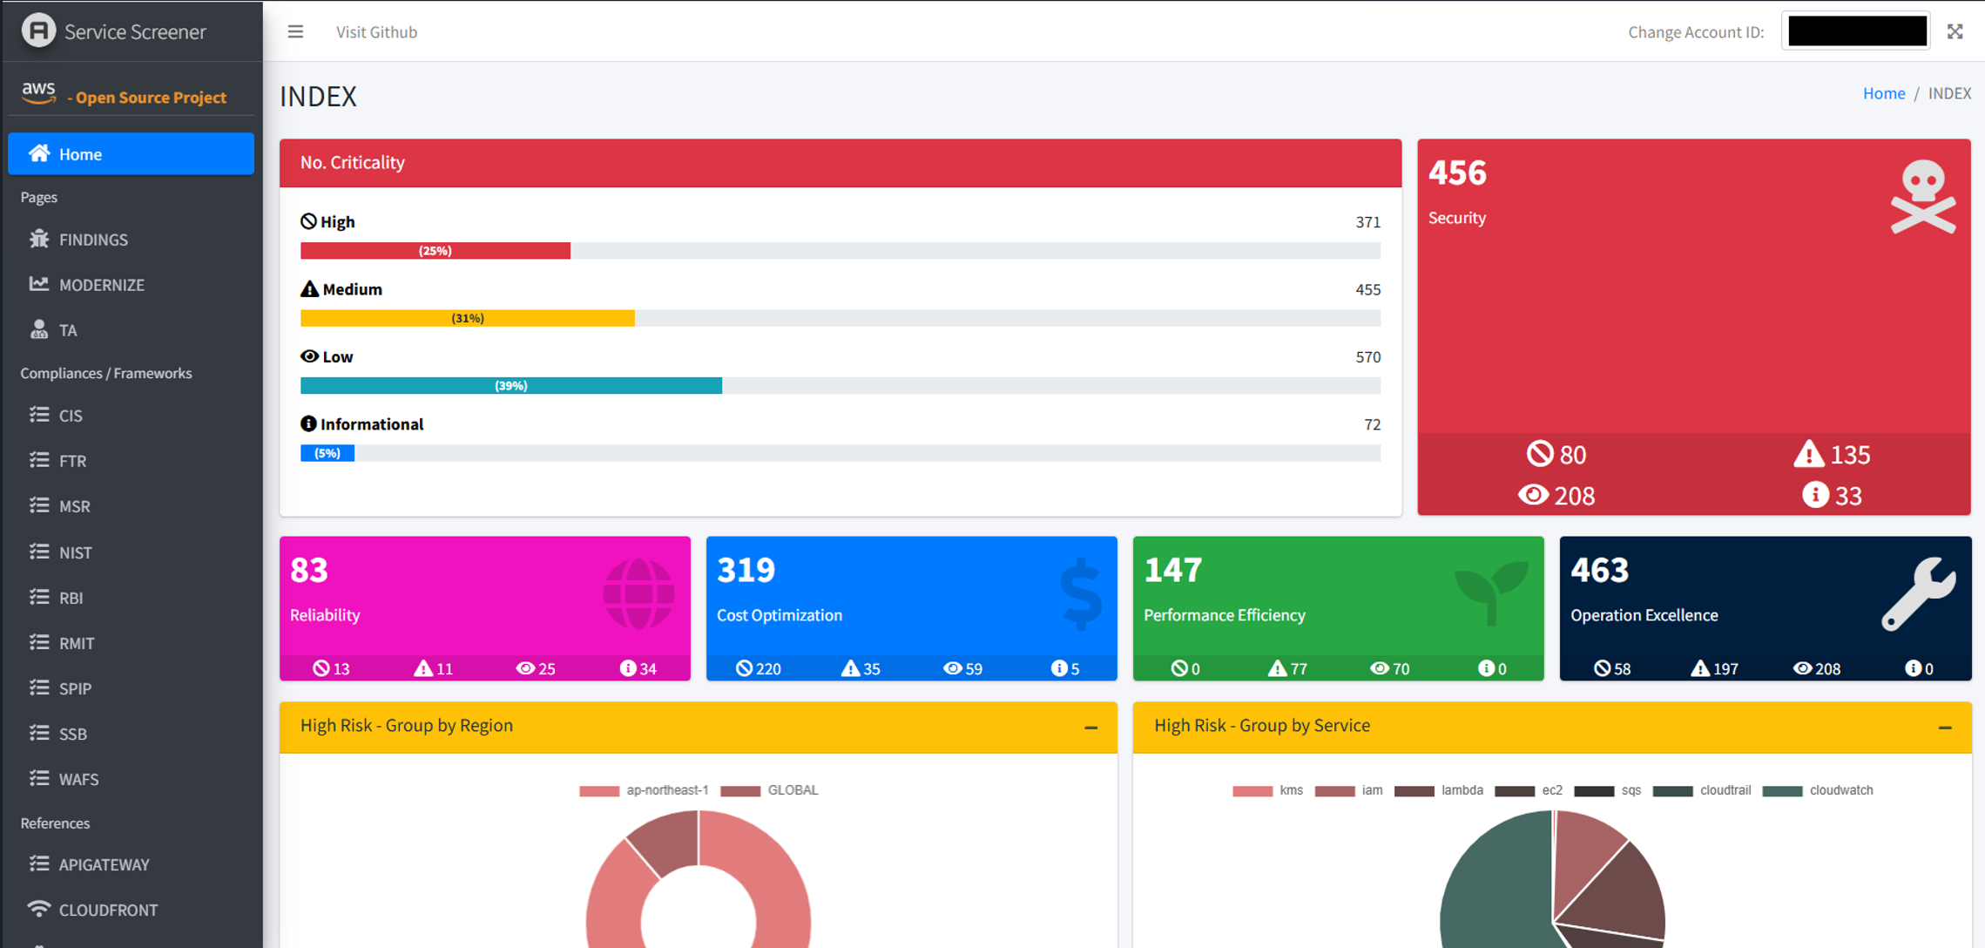Toggle ec2 legend in service chart
This screenshot has width=1985, height=948.
(x=1529, y=790)
